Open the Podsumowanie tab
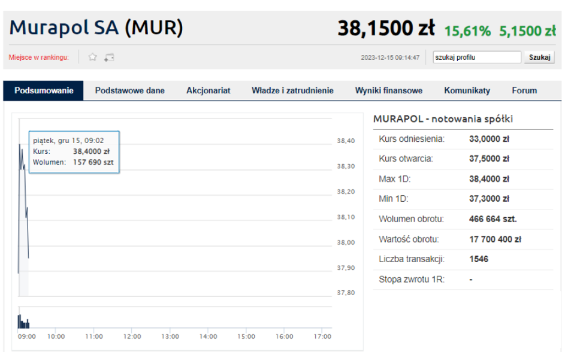This screenshot has width=568, height=352. 44,91
